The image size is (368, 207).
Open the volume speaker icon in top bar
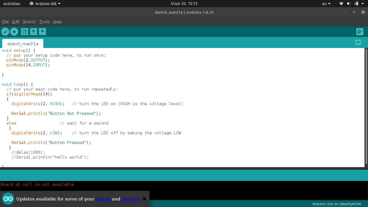(349, 4)
